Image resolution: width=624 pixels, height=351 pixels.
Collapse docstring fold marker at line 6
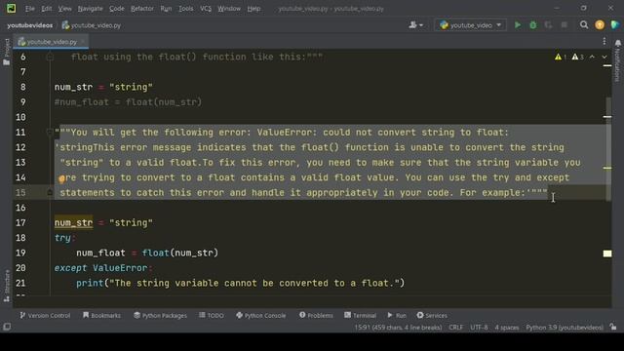pos(50,57)
